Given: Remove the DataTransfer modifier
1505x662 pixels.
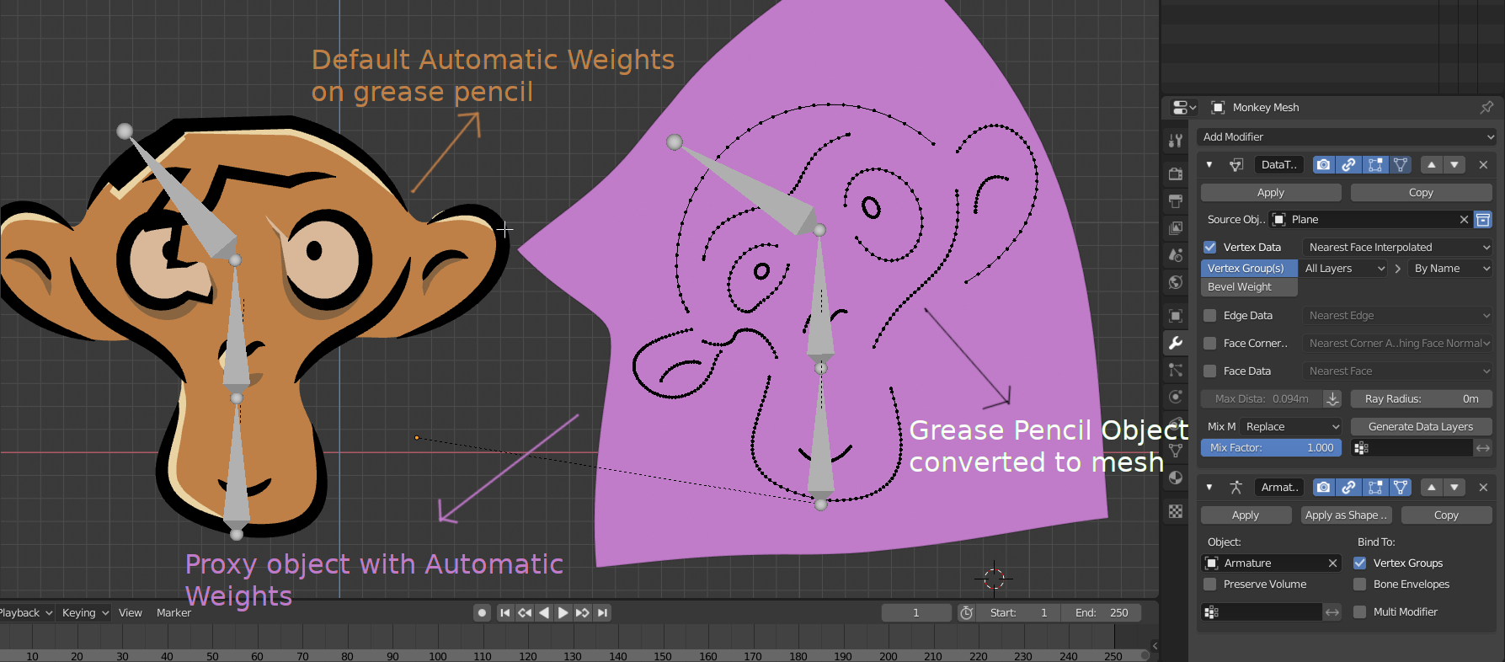Looking at the screenshot, I should click(x=1483, y=165).
